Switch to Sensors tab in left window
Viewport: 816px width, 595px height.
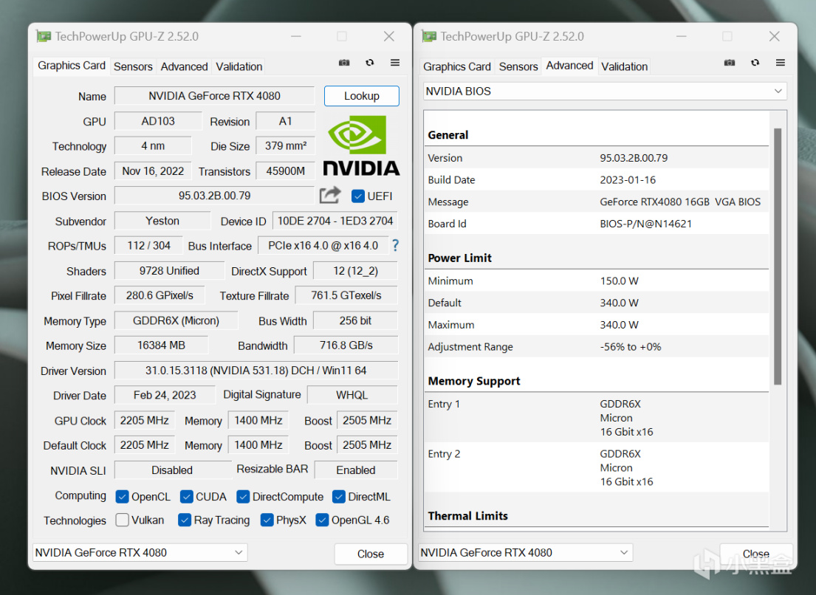[133, 66]
